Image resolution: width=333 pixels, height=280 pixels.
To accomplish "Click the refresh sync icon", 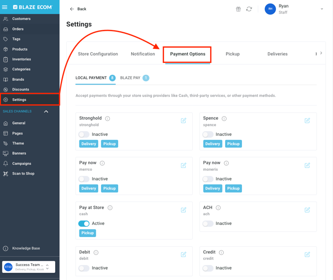I will pyautogui.click(x=249, y=9).
